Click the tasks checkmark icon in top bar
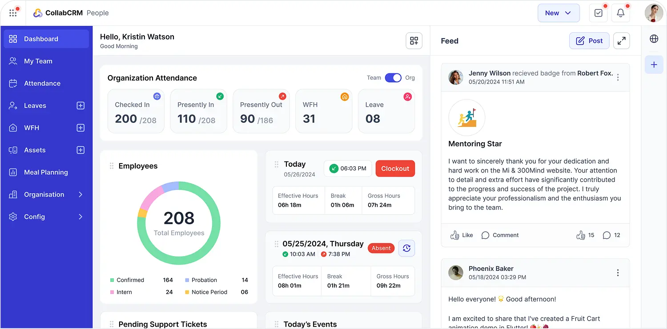 598,13
